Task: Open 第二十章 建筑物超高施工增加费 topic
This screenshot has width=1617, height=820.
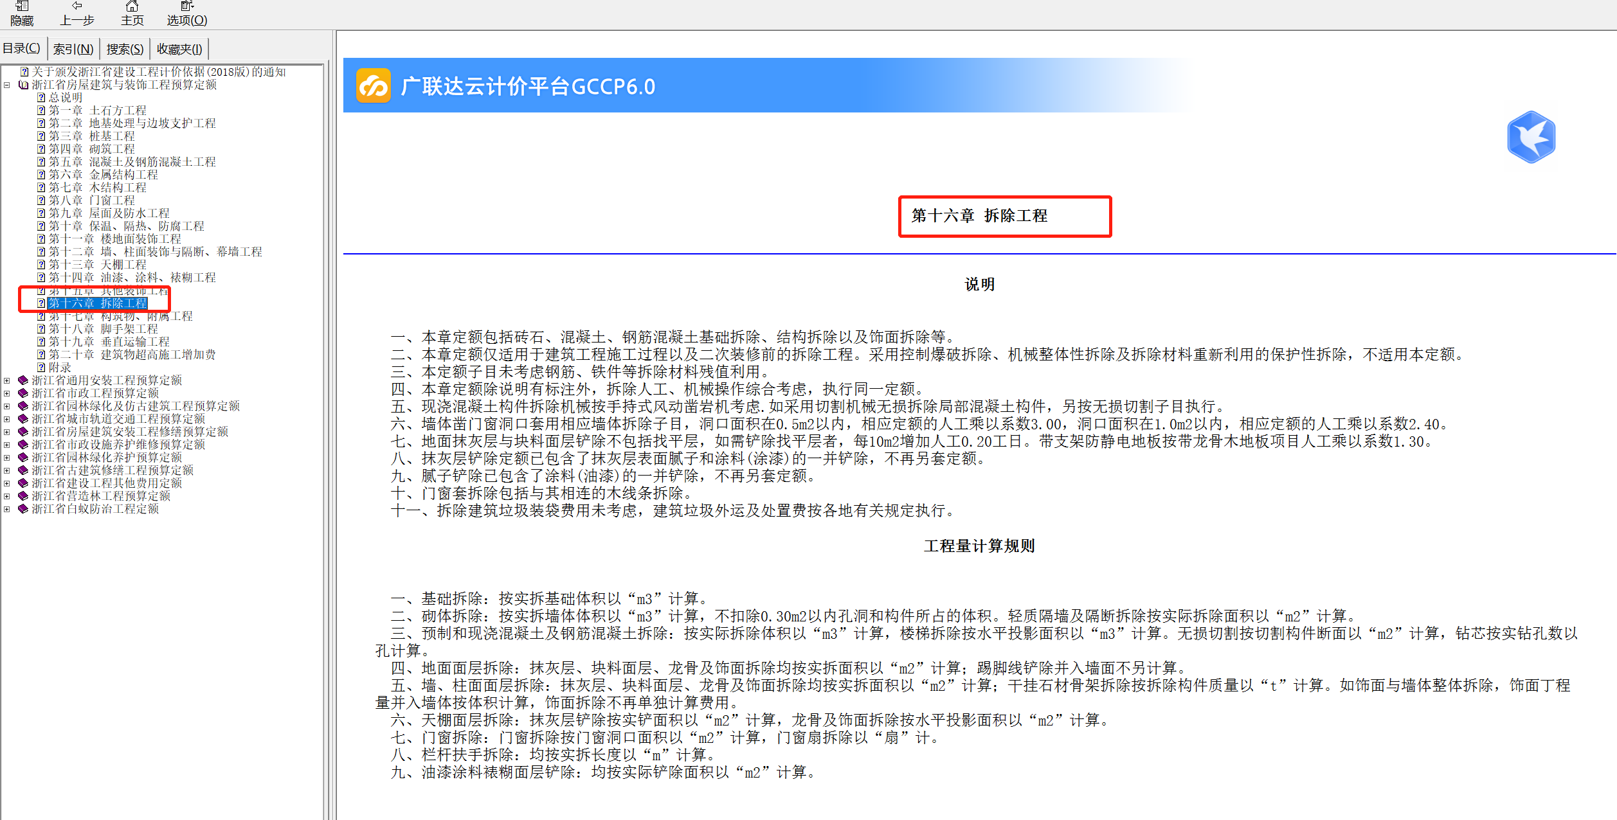Action: 132,355
